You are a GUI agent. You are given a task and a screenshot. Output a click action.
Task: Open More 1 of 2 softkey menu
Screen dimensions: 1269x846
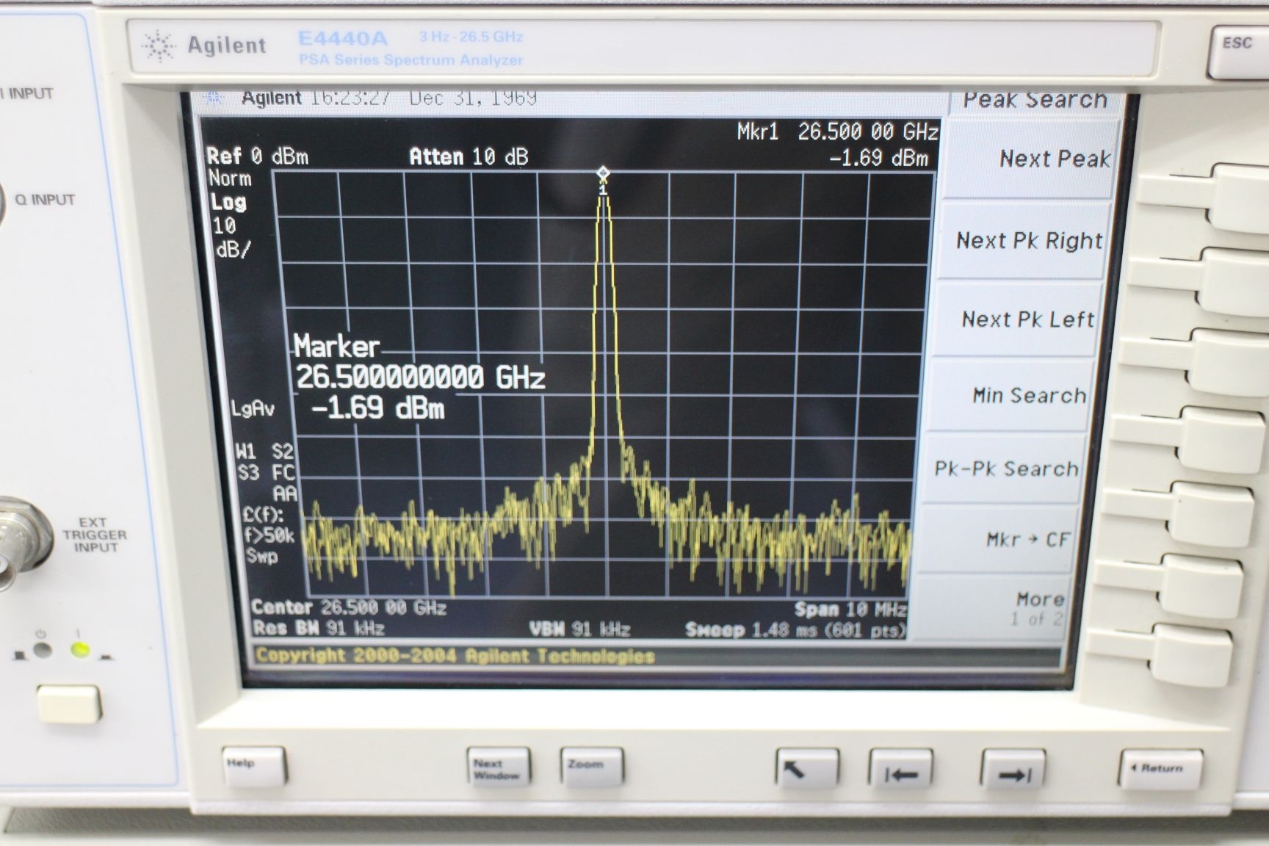click(1038, 608)
